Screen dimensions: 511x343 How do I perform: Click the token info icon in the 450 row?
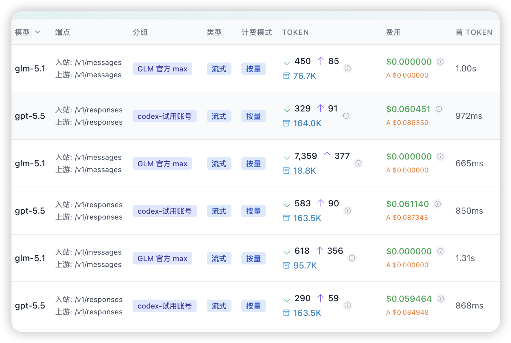(x=348, y=68)
